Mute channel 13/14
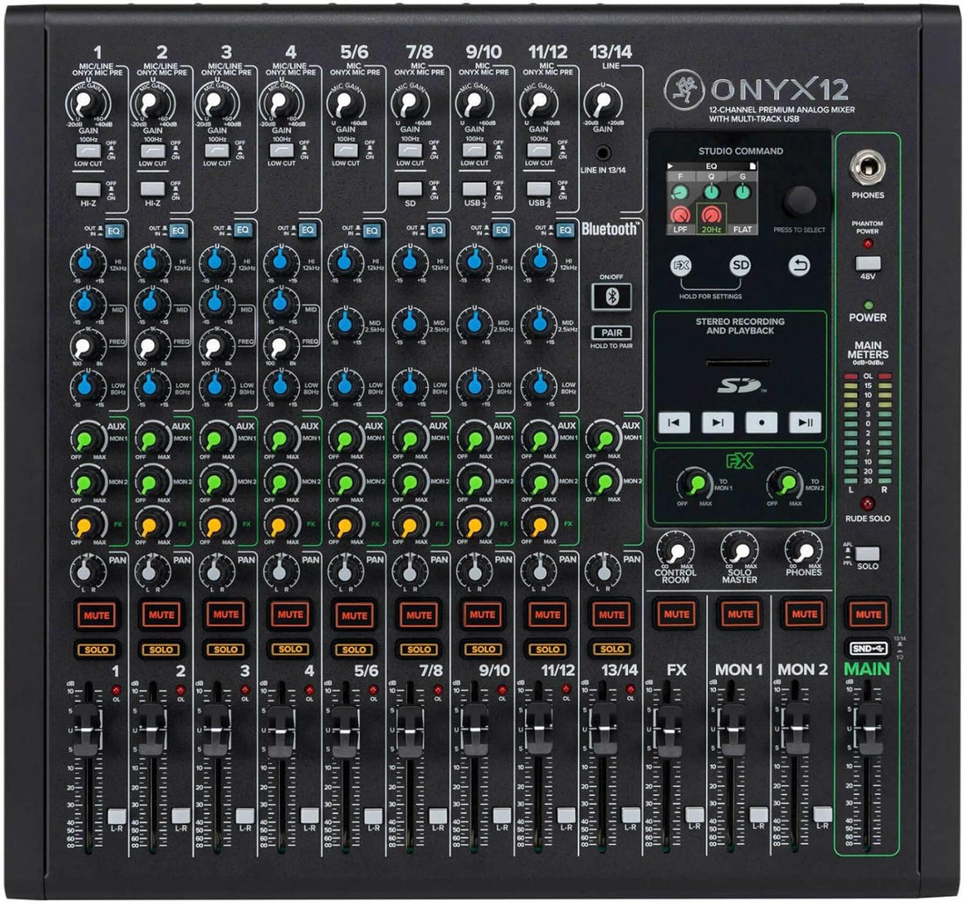The width and height of the screenshot is (964, 904). (611, 614)
